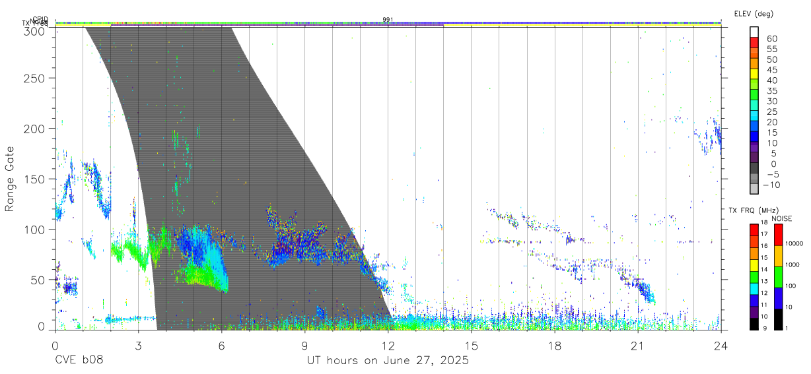The height and width of the screenshot is (374, 811).
Task: Select the orange 1000–10000 NOISE bar segment
Action: [x=778, y=256]
